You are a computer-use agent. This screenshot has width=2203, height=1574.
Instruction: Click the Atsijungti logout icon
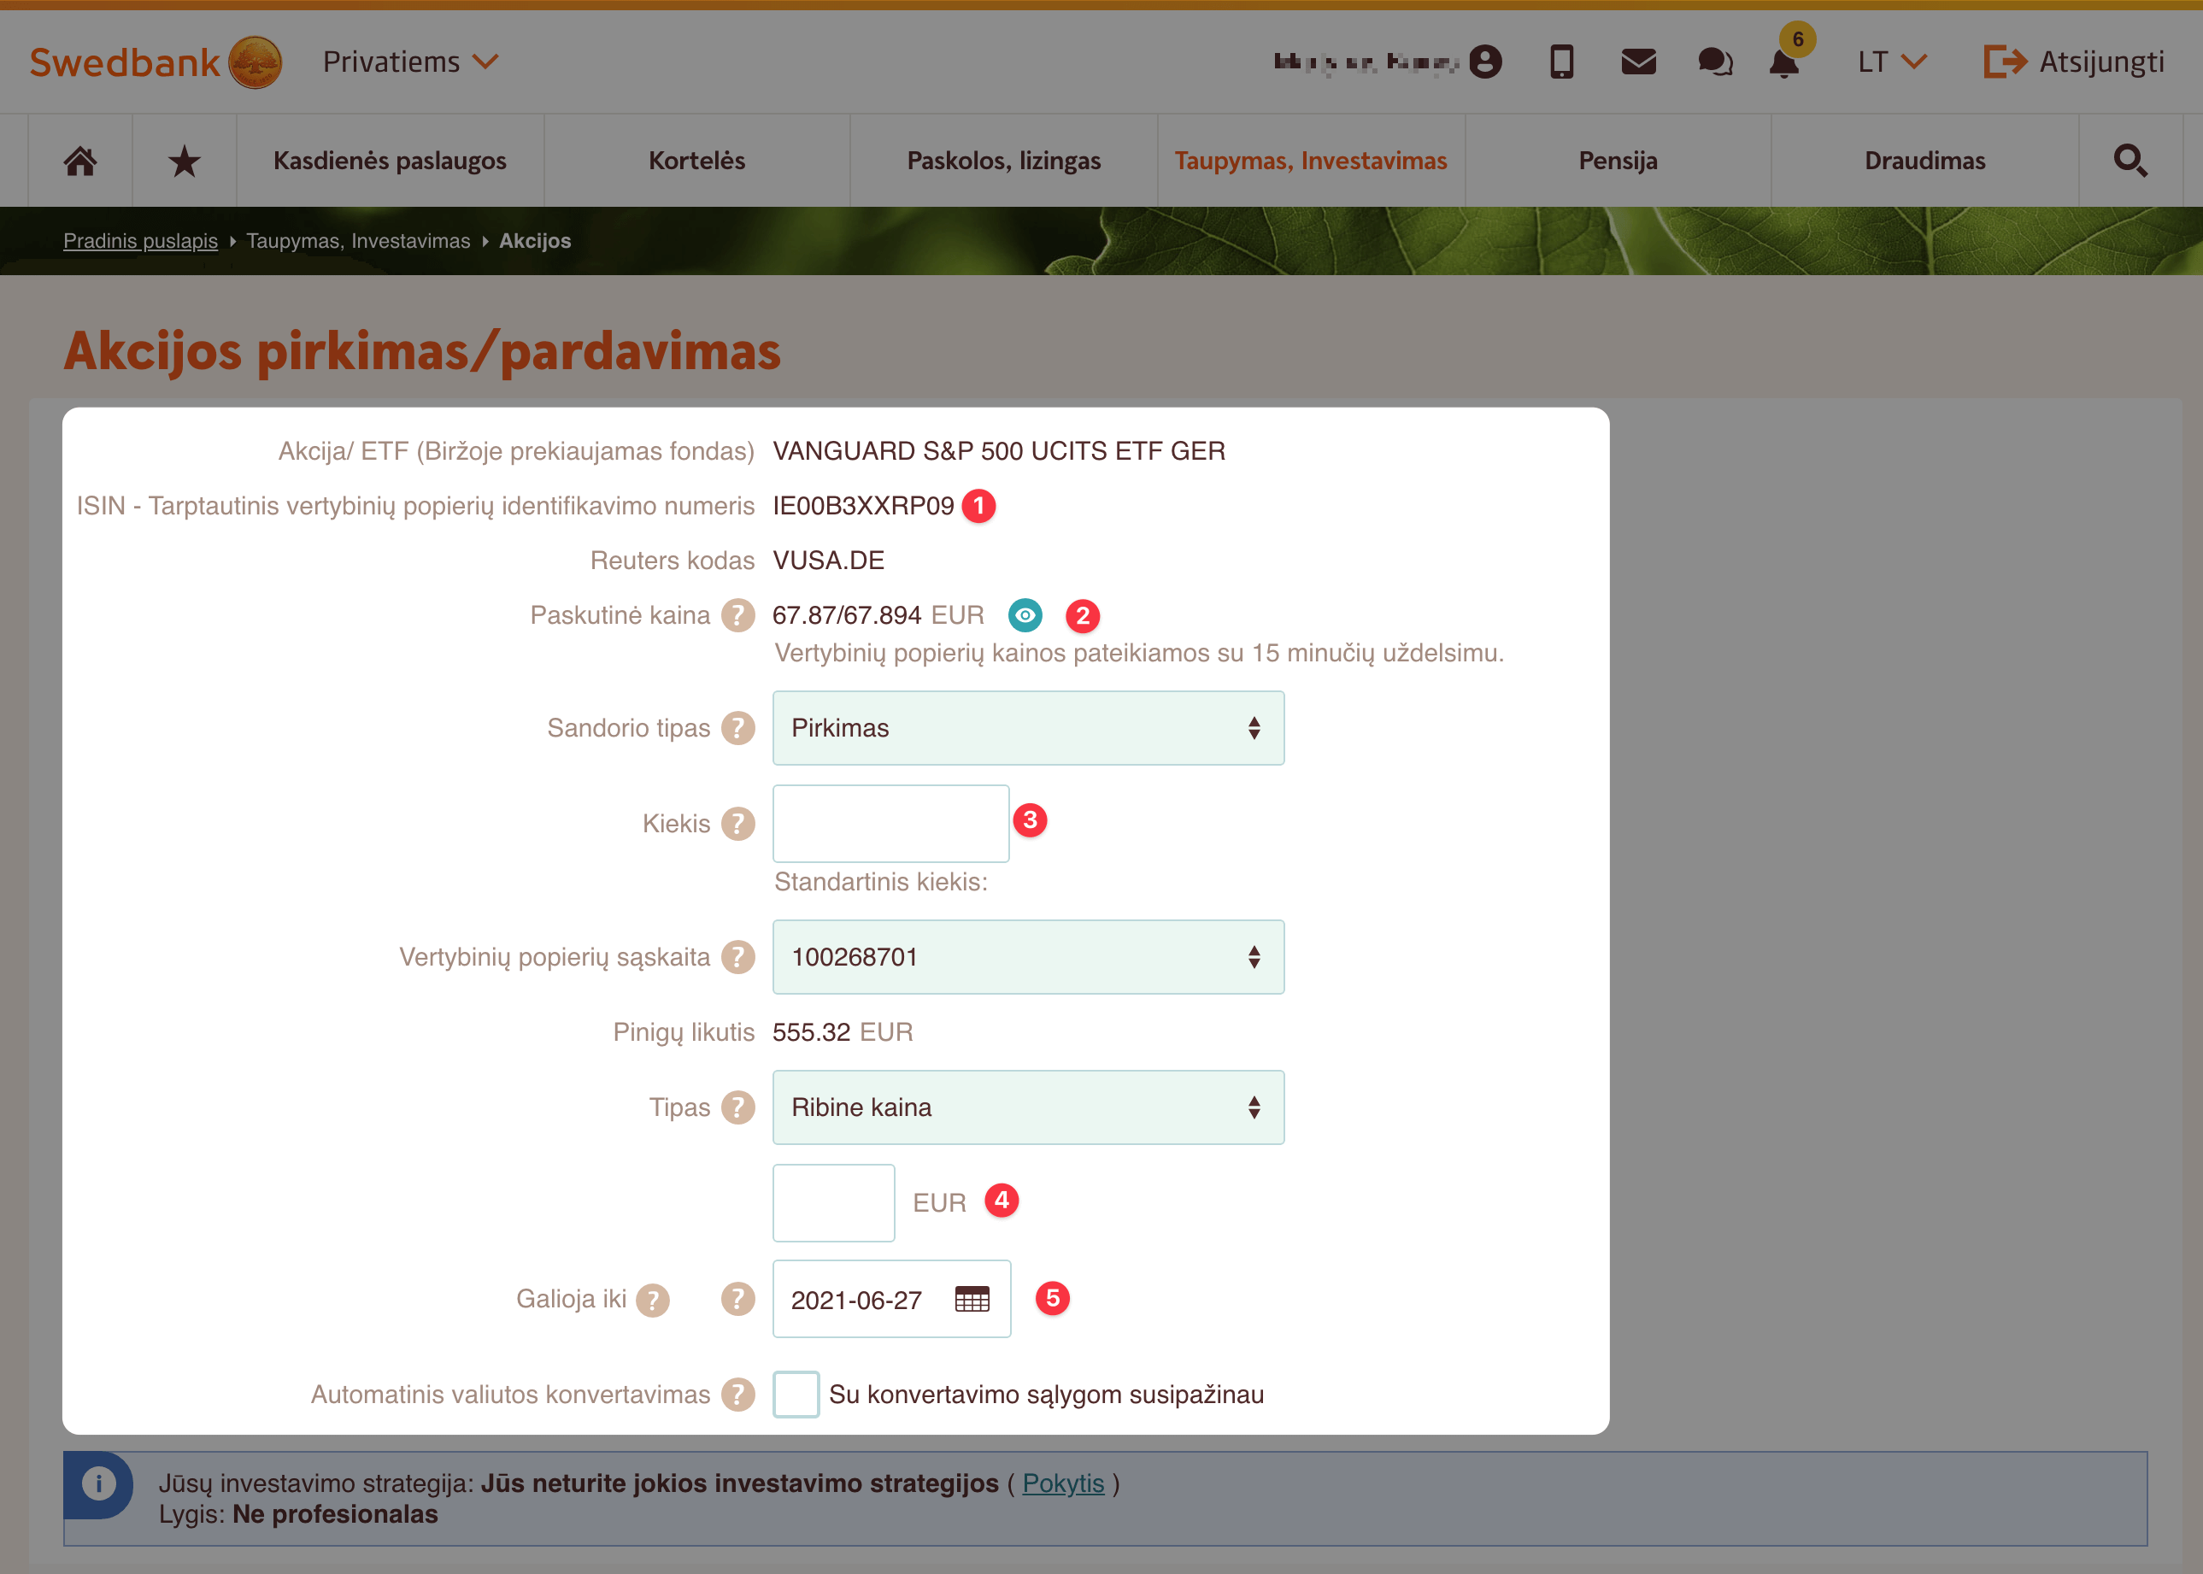(x=2004, y=62)
